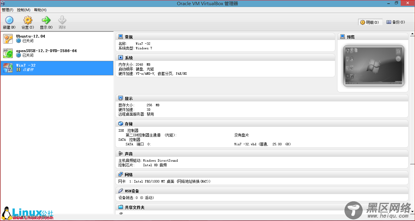Click the 'Windows DirectSound' audio driver value
The height and width of the screenshot is (221, 415).
[x=160, y=160]
